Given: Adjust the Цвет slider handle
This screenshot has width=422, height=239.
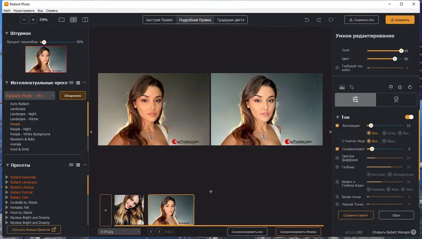Looking at the screenshot, I should [x=395, y=59].
